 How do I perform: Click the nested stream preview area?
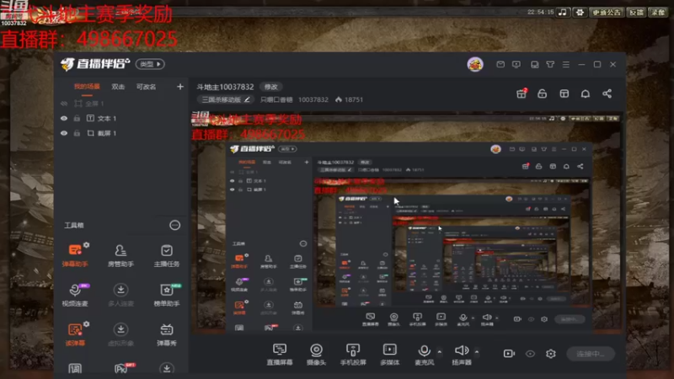(407, 222)
